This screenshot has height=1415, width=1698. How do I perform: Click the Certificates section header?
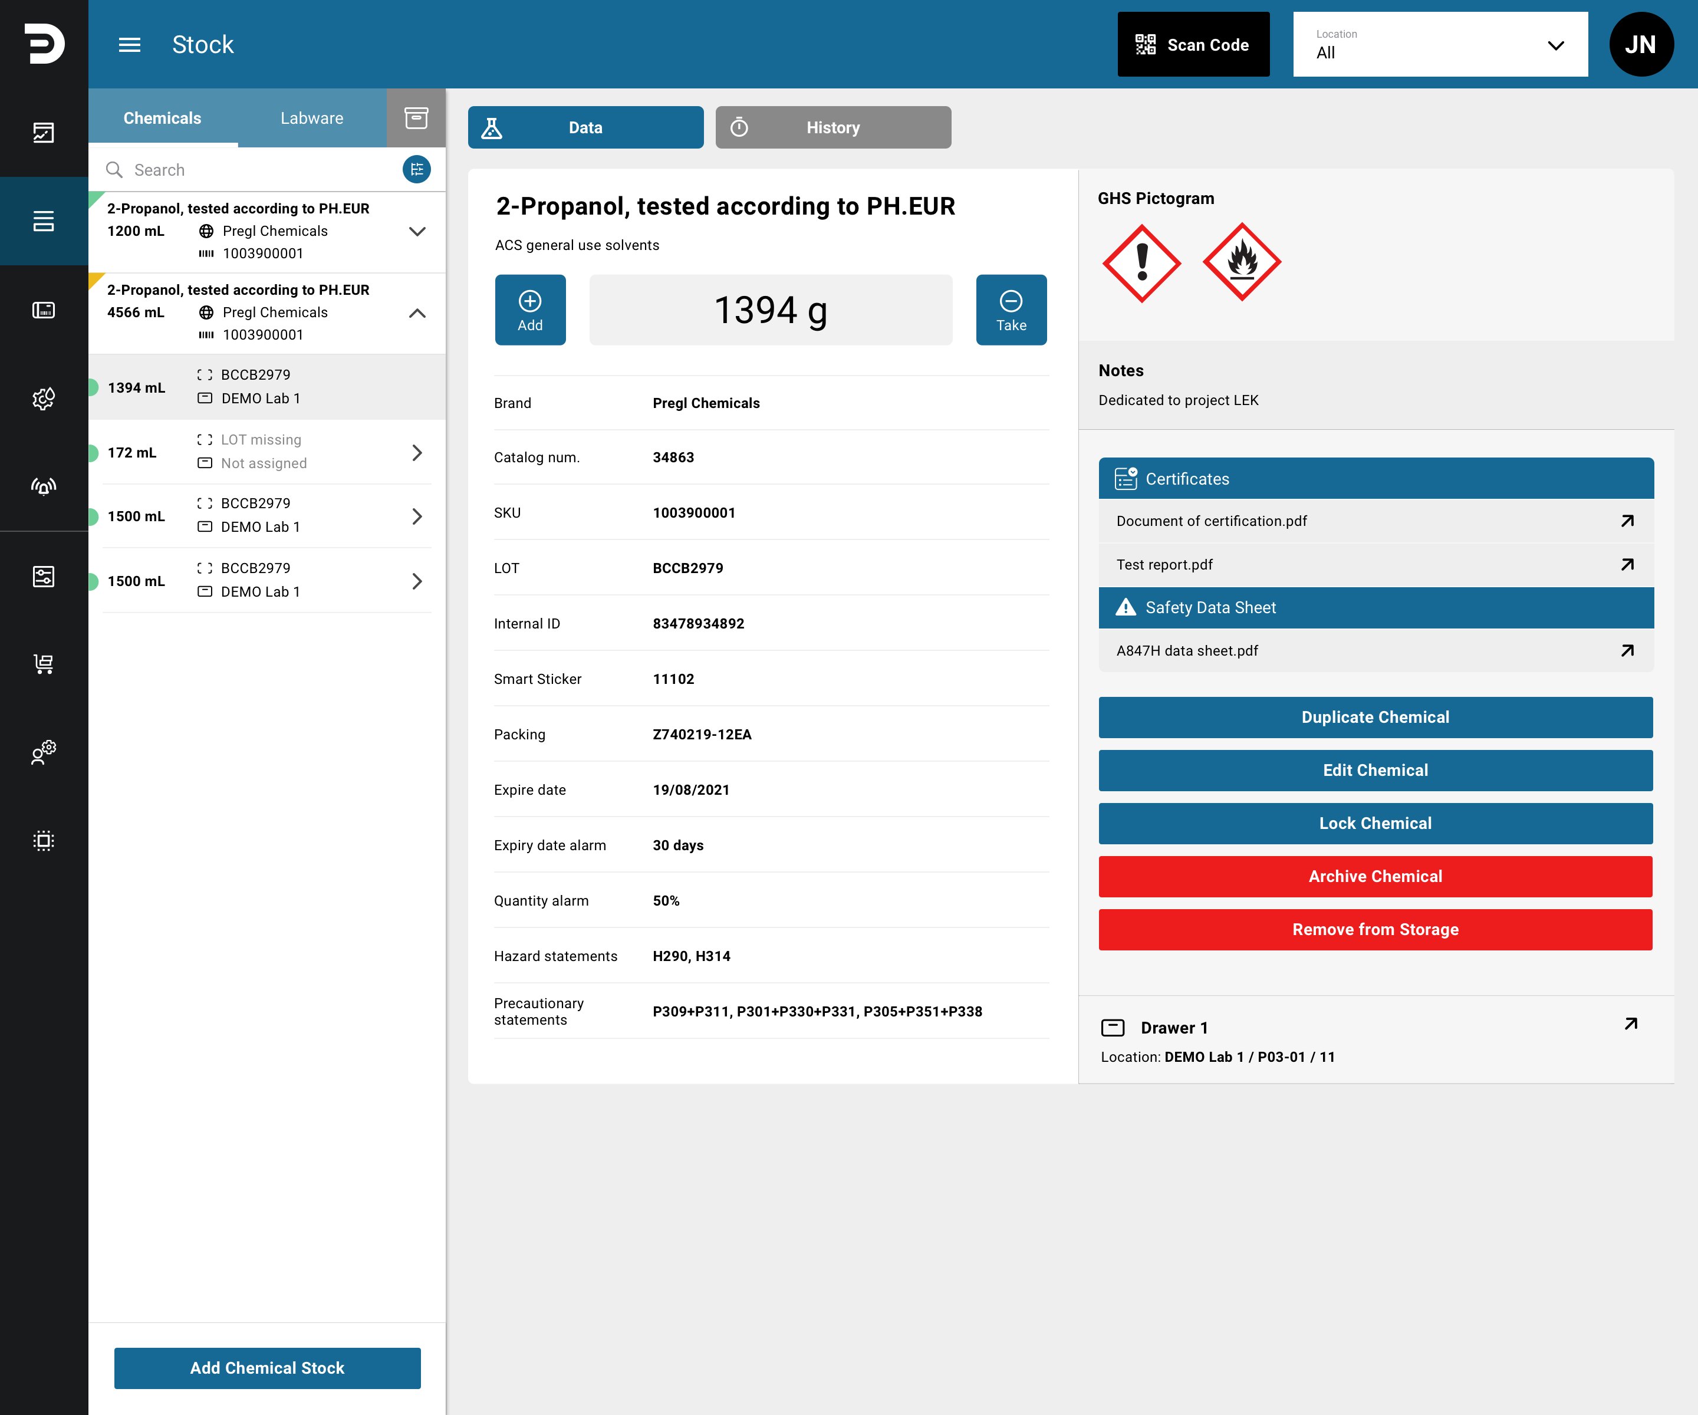pos(1376,479)
